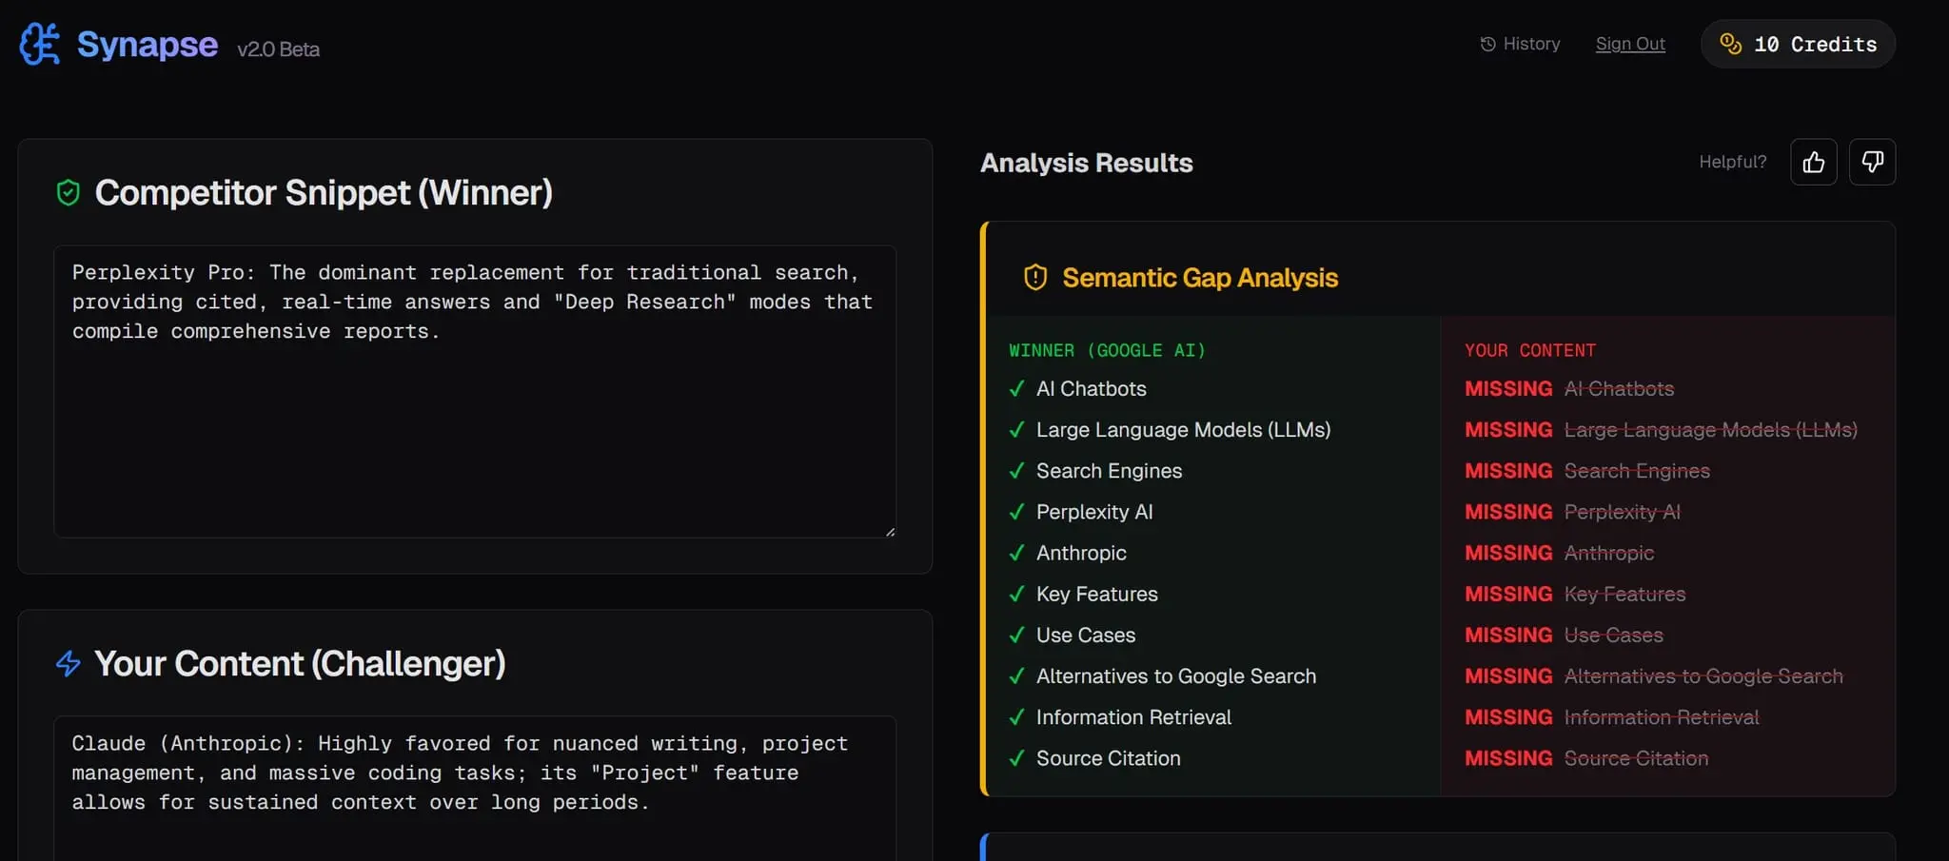Give thumbs down feedback
This screenshot has width=1949, height=861.
coord(1872,162)
